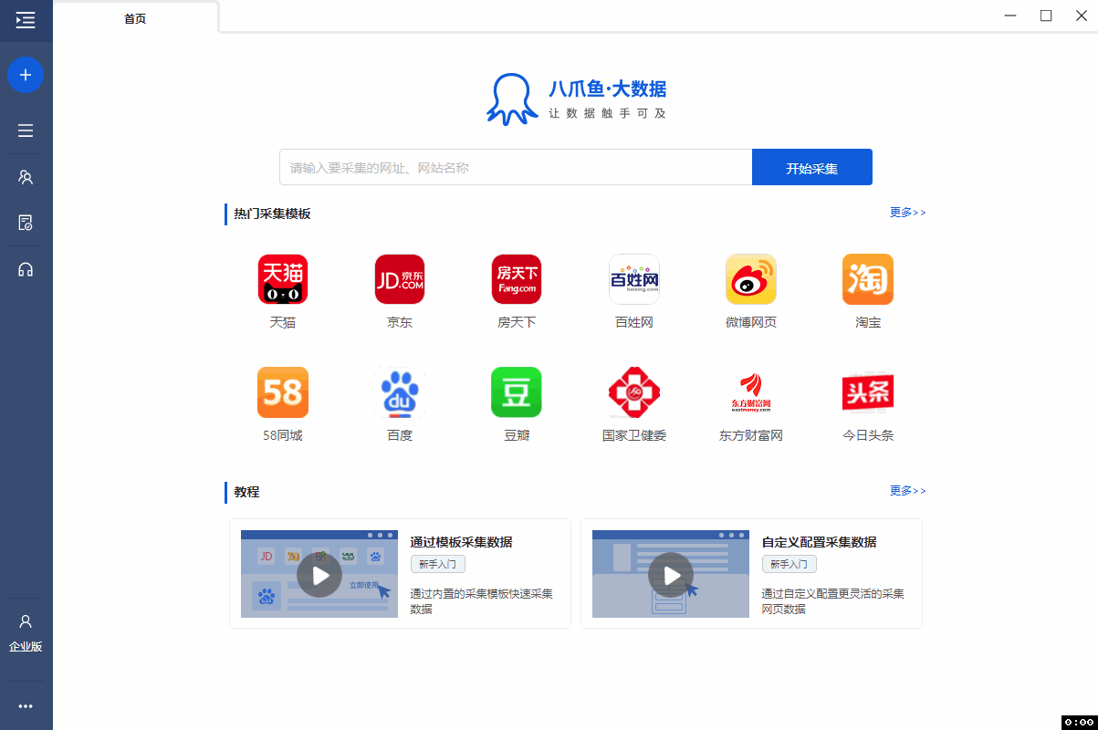Select the 百度 template icon

coord(400,392)
